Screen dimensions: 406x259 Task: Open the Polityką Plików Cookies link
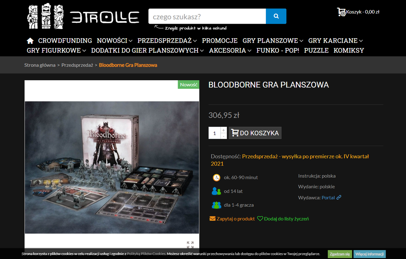146,254
